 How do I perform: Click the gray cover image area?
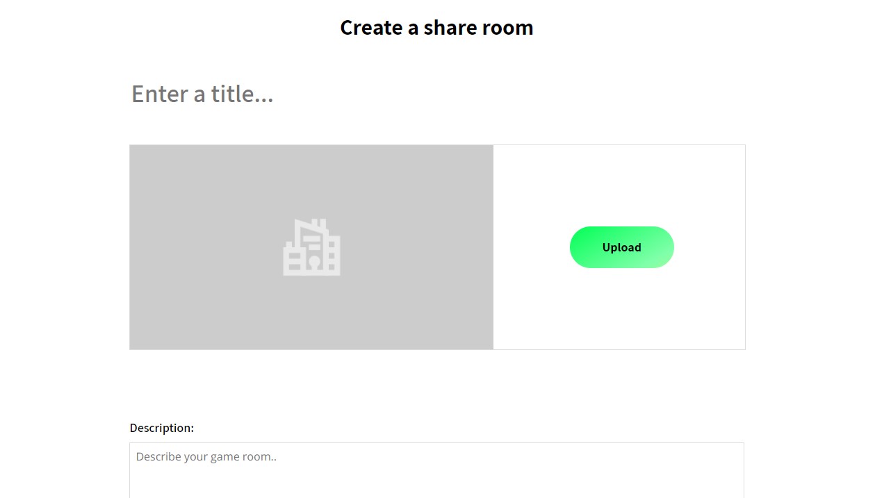311,247
